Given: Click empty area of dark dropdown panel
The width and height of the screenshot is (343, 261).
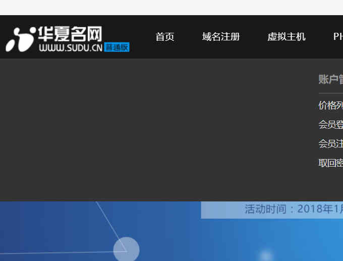Looking at the screenshot, I should click(151, 131).
